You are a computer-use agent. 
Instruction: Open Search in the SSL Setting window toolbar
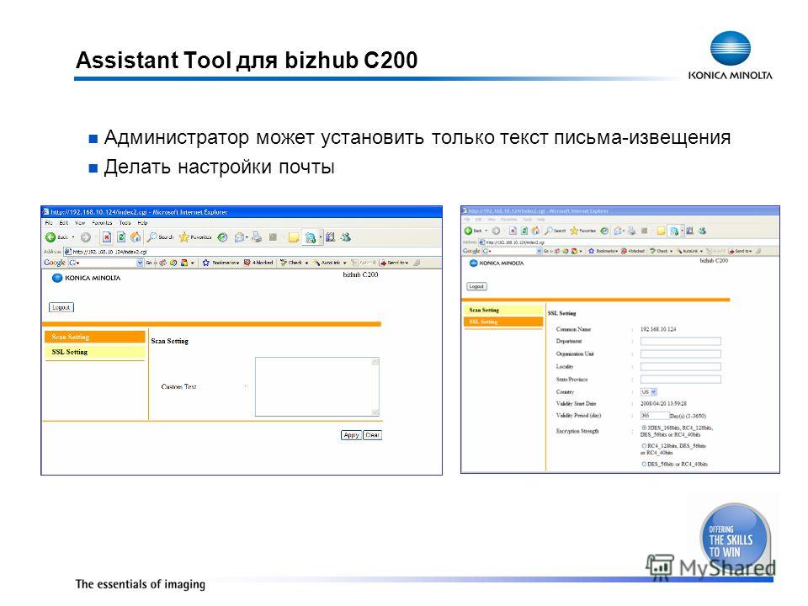coord(555,231)
